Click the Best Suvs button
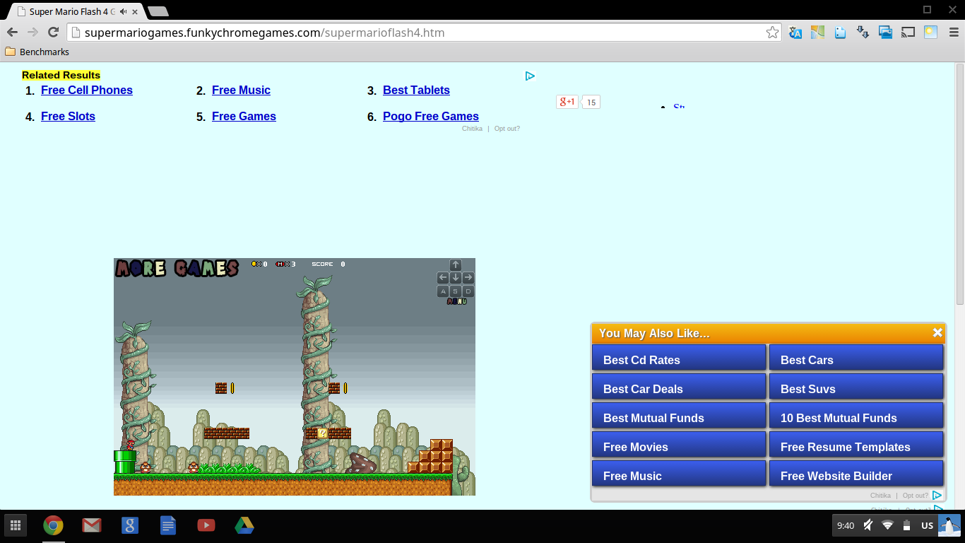 (856, 387)
